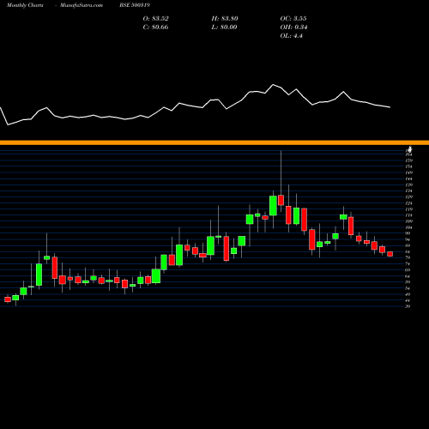Select the close value 'C: 80.66'
429x429 pixels.
click(156, 27)
